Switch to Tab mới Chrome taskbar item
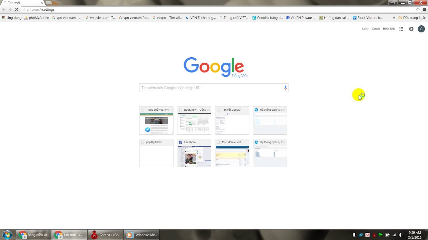 point(70,235)
